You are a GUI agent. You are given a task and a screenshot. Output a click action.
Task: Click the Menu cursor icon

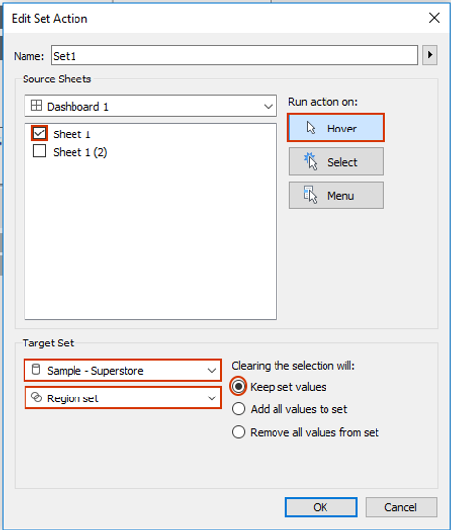pos(310,195)
